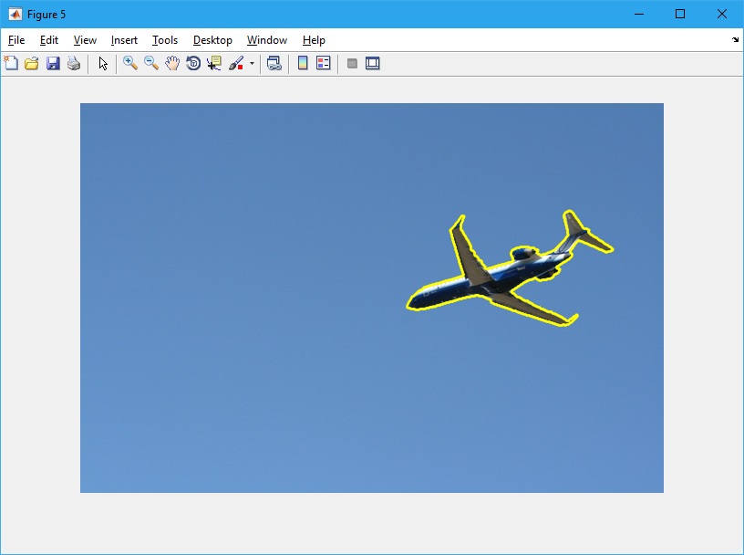Select the Rotate 3D tool
The height and width of the screenshot is (555, 744).
tap(193, 63)
